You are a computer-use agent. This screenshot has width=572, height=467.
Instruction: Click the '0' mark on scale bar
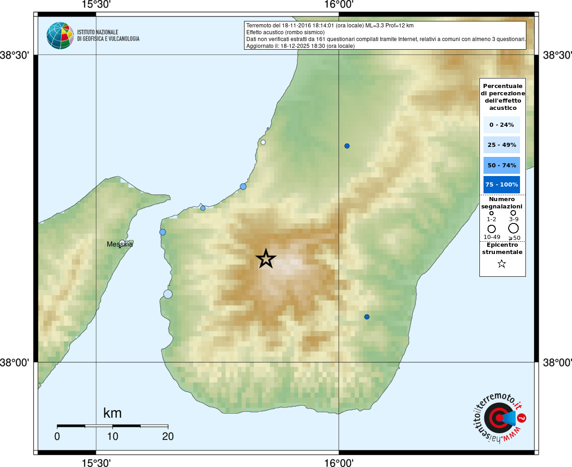(57, 436)
